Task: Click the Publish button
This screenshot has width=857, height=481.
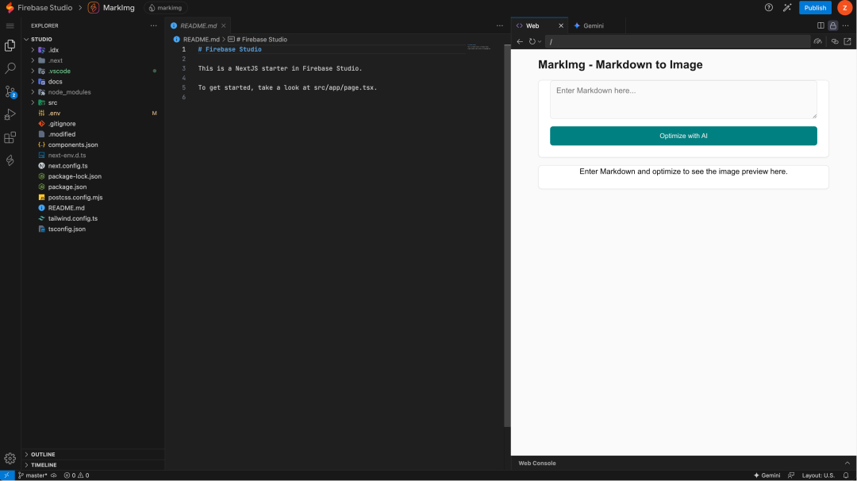Action: tap(817, 7)
